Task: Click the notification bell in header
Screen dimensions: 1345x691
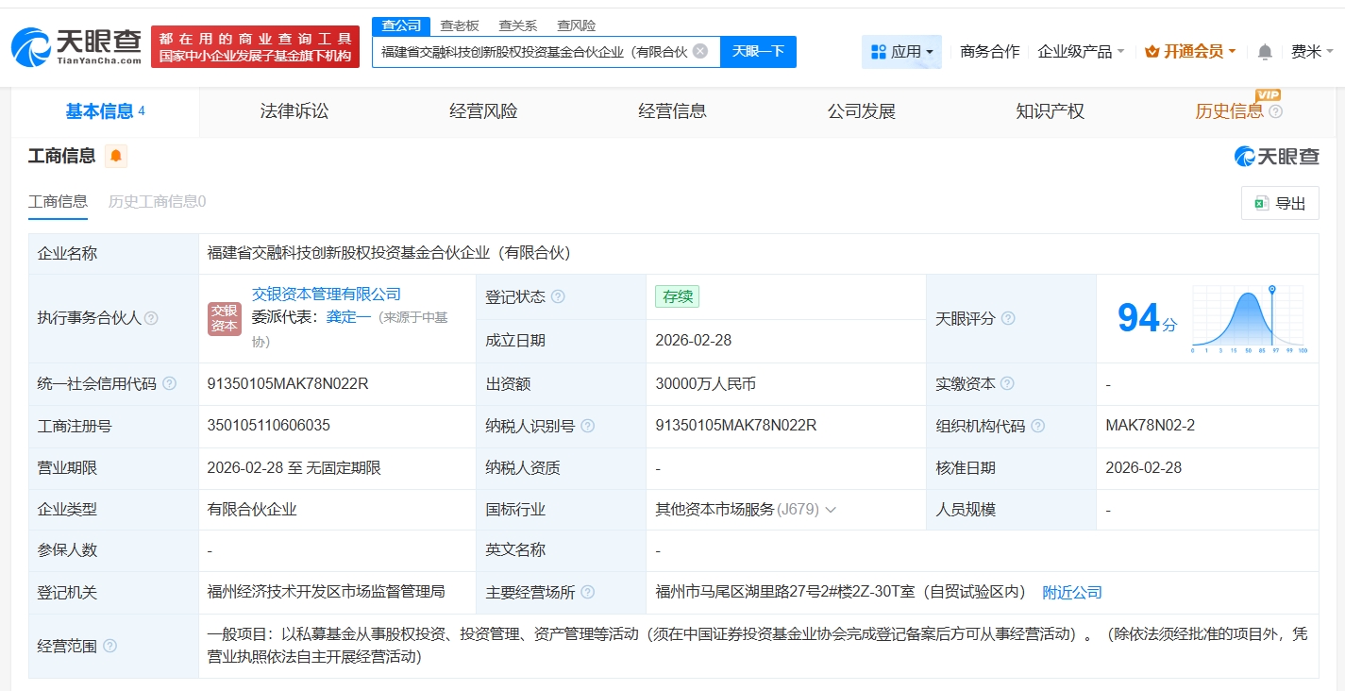Action: coord(1265,52)
